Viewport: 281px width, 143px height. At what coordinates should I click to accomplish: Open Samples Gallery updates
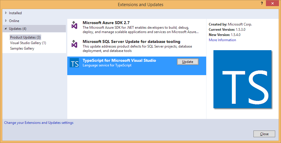[x=22, y=48]
